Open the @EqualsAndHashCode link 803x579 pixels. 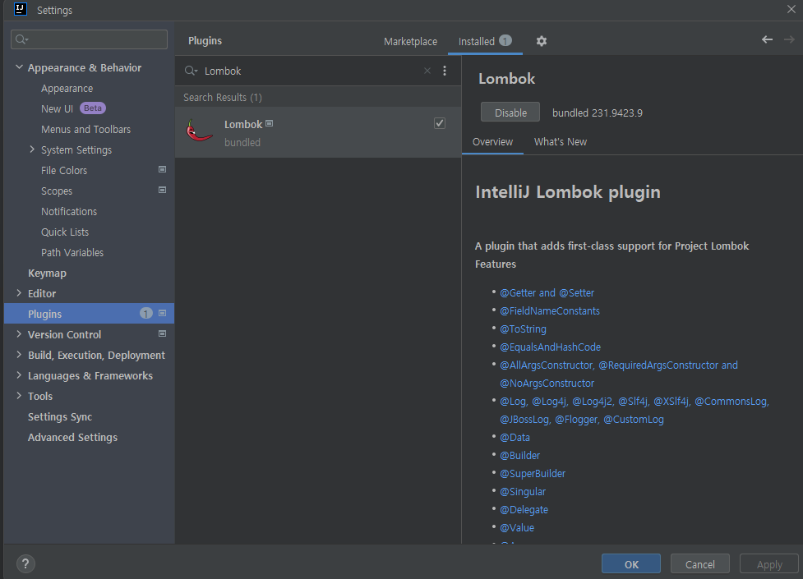pyautogui.click(x=550, y=347)
